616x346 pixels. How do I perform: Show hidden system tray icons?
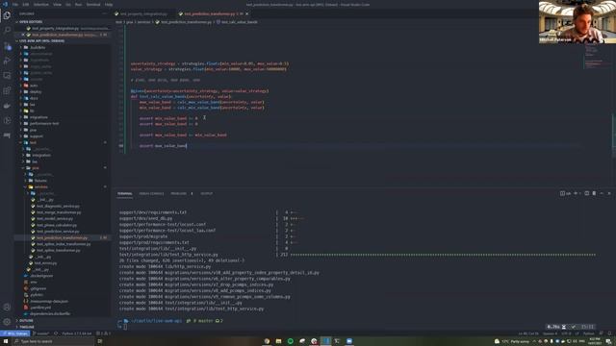(x=534, y=341)
